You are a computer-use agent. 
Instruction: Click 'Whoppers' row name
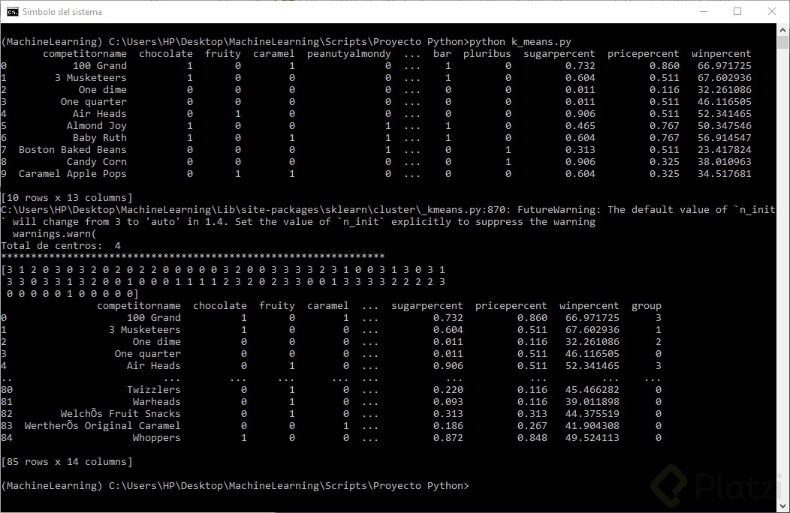click(157, 438)
